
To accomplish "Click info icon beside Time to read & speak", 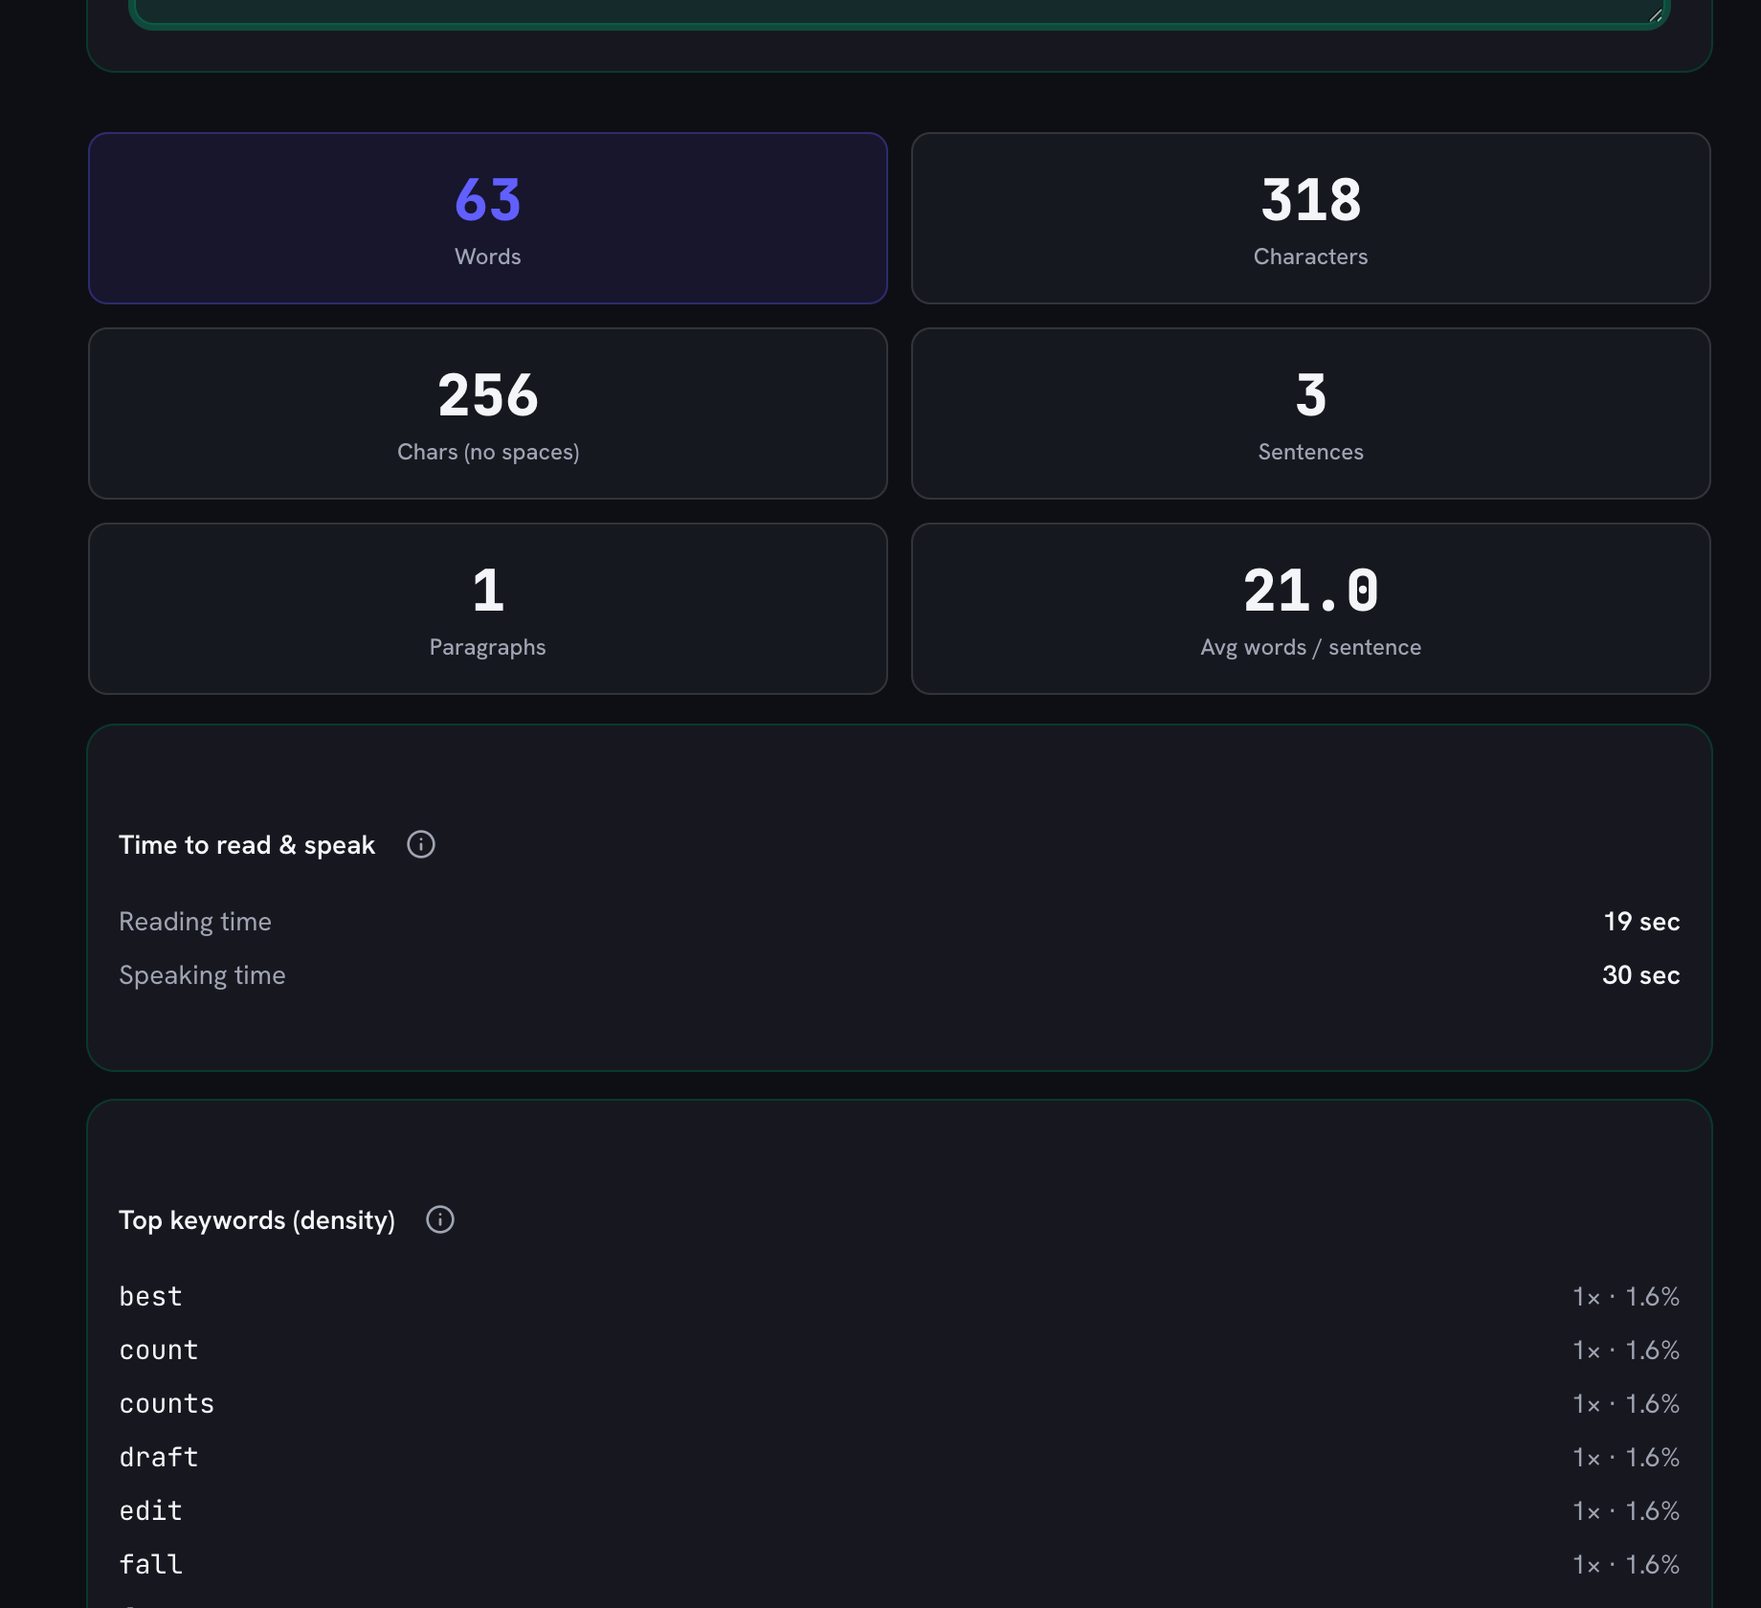I will 421,844.
